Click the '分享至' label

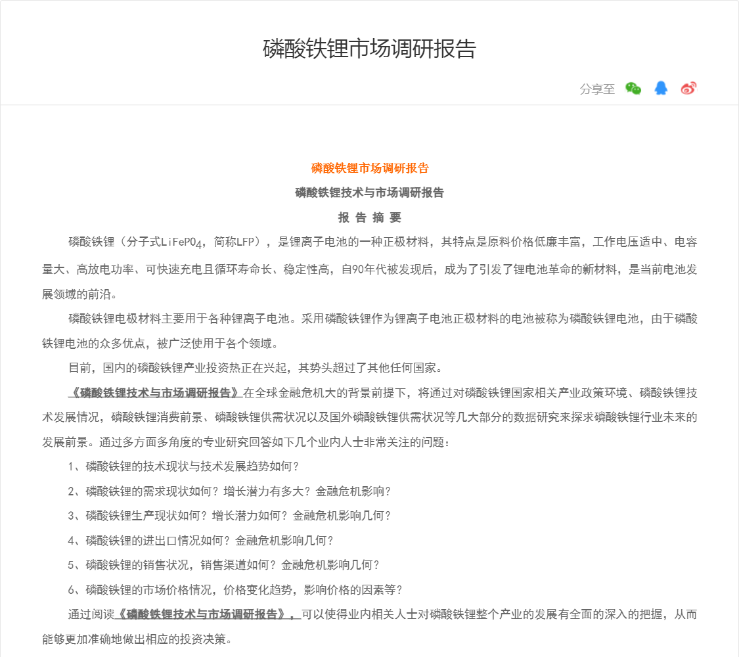pos(597,89)
